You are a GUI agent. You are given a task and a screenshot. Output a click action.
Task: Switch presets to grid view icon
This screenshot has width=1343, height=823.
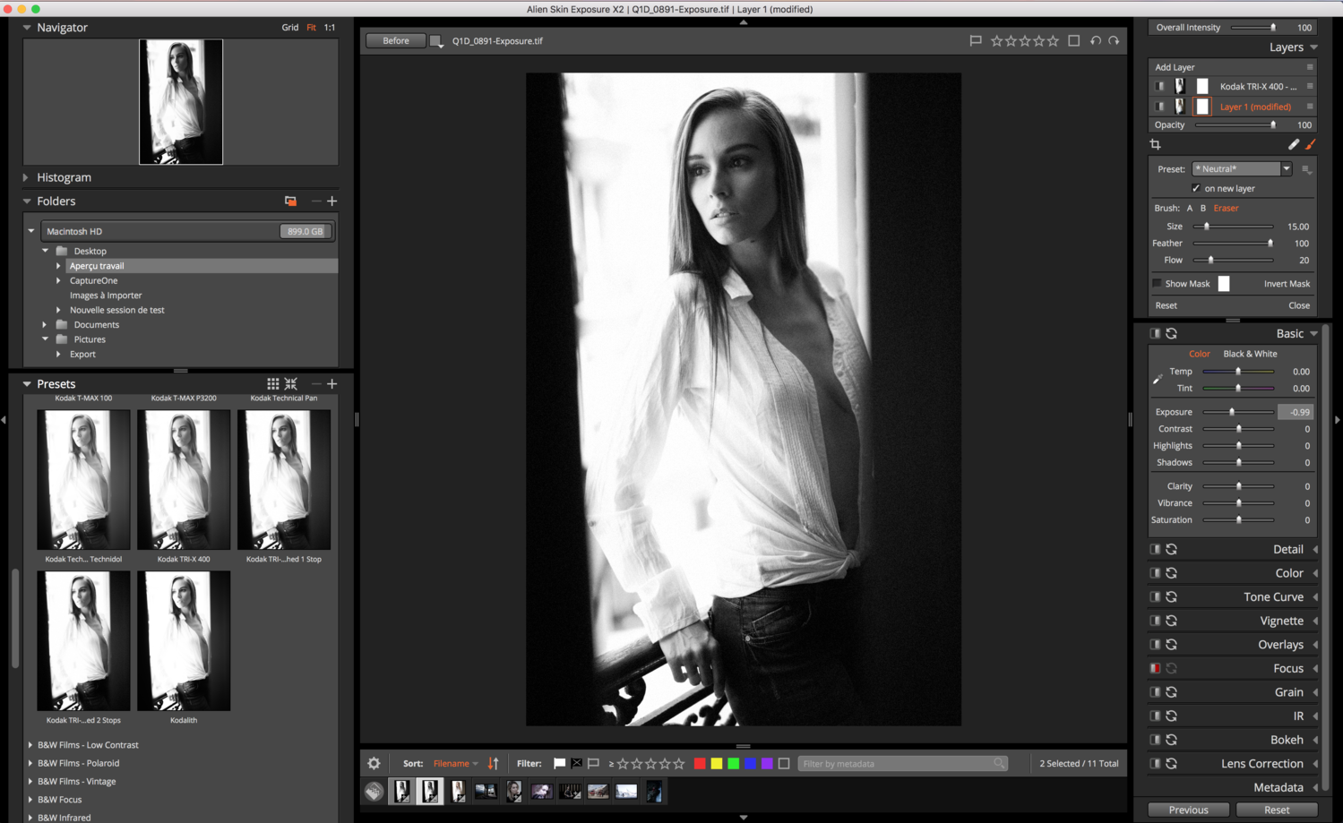point(272,384)
